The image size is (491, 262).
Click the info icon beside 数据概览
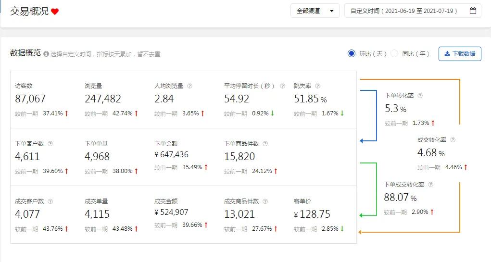pos(46,54)
